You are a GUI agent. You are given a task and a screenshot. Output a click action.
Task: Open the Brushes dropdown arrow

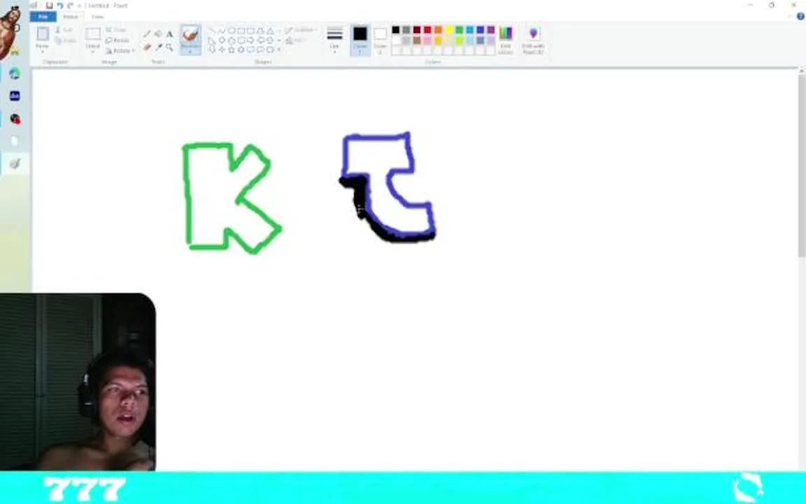coord(190,51)
